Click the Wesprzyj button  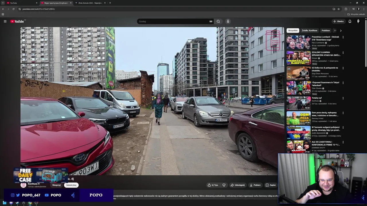pyautogui.click(x=56, y=185)
